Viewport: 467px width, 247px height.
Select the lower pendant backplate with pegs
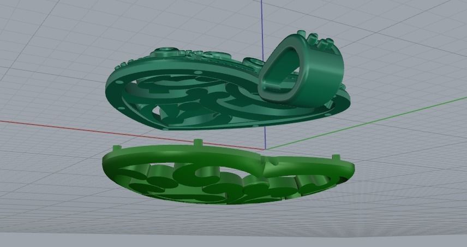tap(228, 172)
